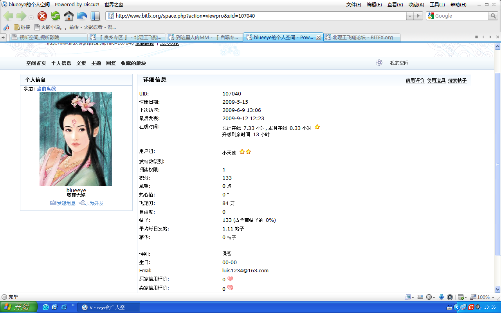Switch to the 到这里人肉MM tab
The image size is (501, 313).
(x=205, y=38)
